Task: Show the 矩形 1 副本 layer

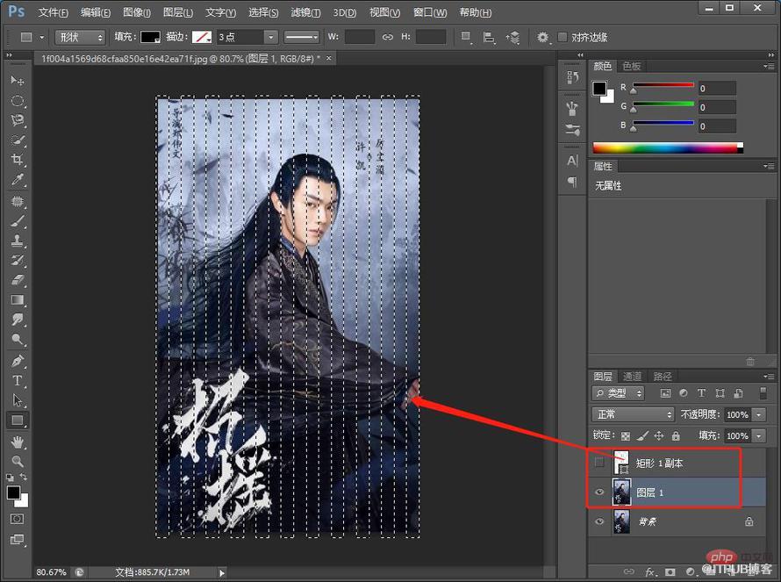Action: click(x=599, y=463)
